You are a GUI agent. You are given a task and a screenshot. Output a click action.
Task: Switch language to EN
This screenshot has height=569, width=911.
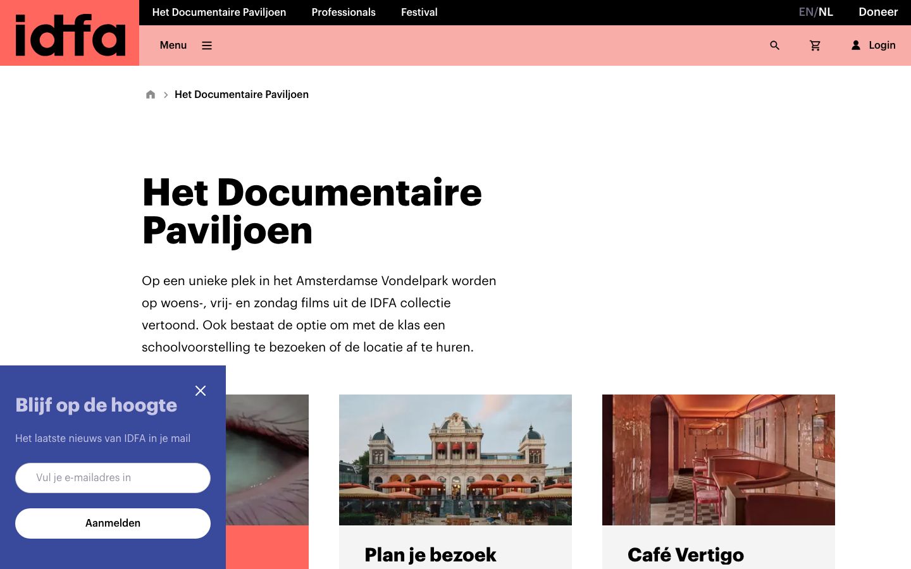806,12
